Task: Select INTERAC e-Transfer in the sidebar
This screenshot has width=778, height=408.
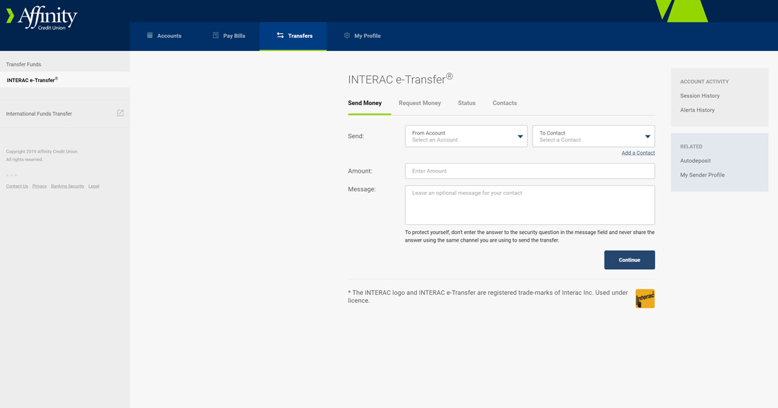Action: [64, 79]
